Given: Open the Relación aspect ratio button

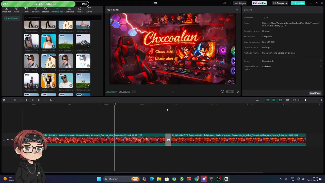Looking at the screenshot, I should coord(230,92).
